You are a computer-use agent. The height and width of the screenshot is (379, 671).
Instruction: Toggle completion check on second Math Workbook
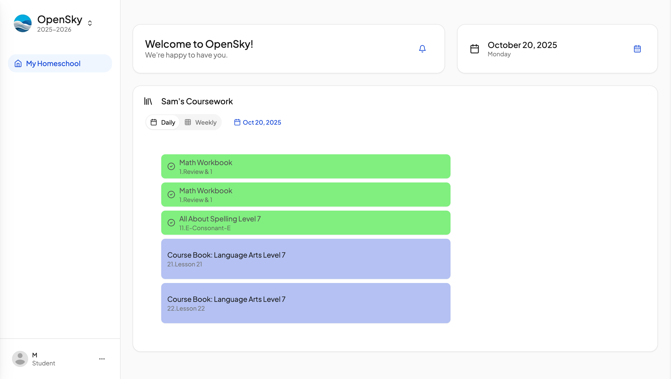(x=171, y=195)
